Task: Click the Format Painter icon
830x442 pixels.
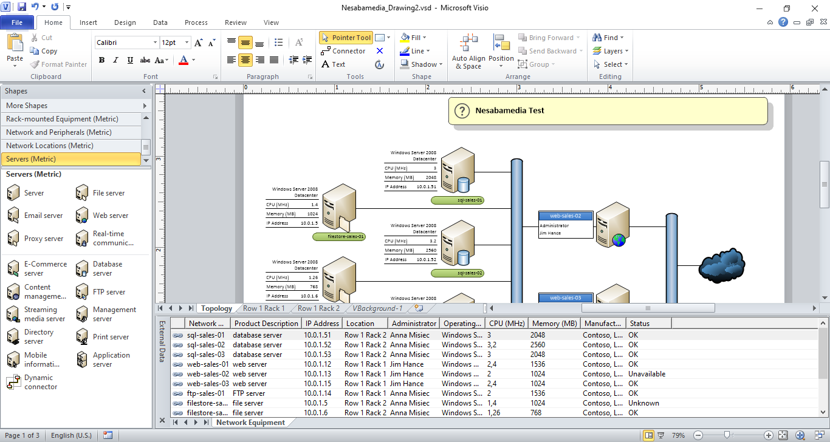Action: pos(34,64)
